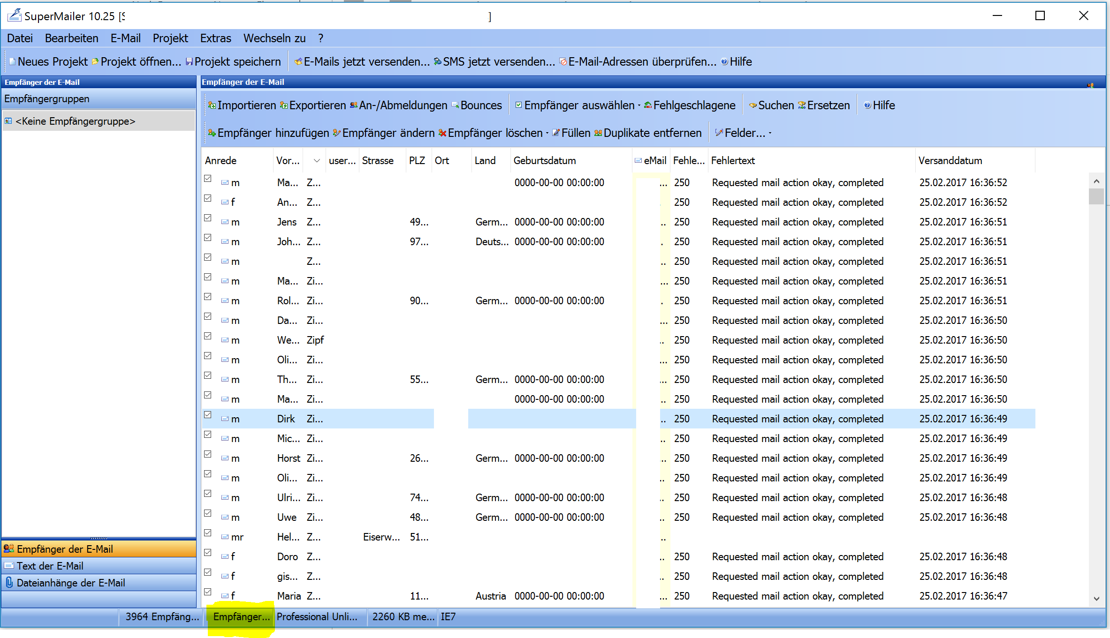Viewport: 1110px width, 638px height.
Task: Click the paperclip Dateianhänge icon
Action: (x=9, y=583)
